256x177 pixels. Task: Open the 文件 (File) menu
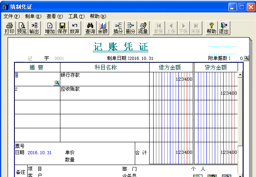pyautogui.click(x=11, y=16)
